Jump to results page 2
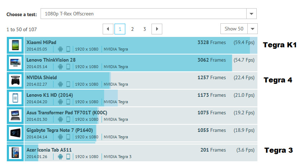Viewport: 303px width, 167px height. 132,29
